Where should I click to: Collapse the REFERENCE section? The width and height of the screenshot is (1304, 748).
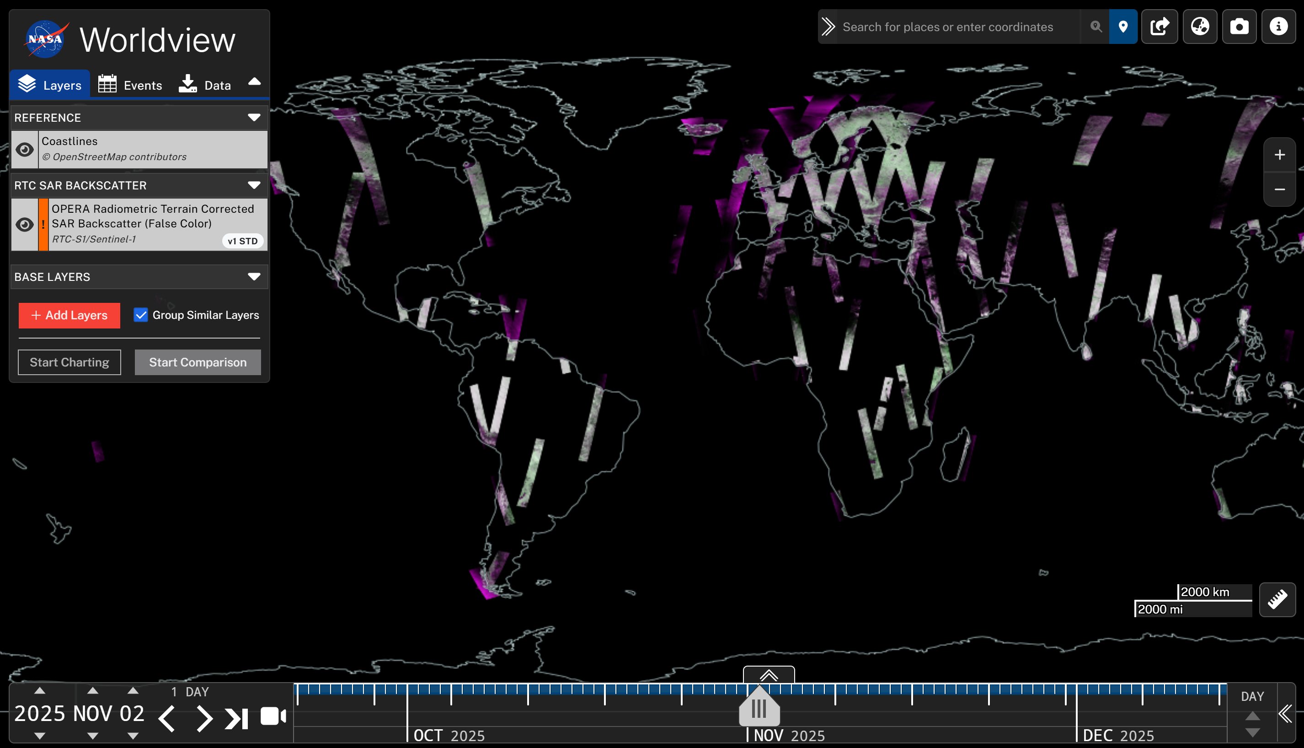click(254, 117)
